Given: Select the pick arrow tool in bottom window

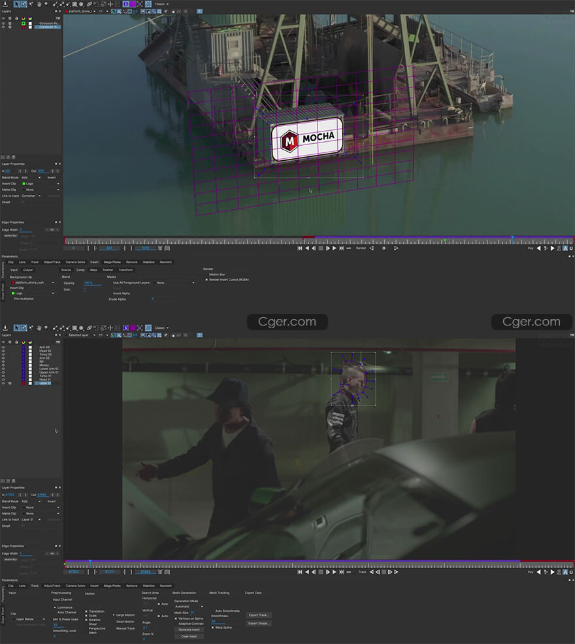Looking at the screenshot, I should click(17, 328).
